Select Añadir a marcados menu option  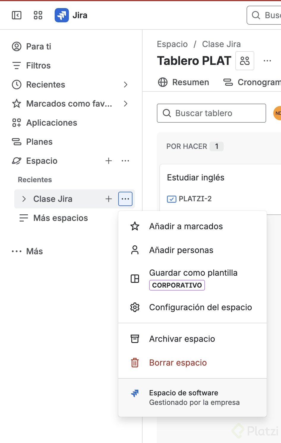coord(186,226)
